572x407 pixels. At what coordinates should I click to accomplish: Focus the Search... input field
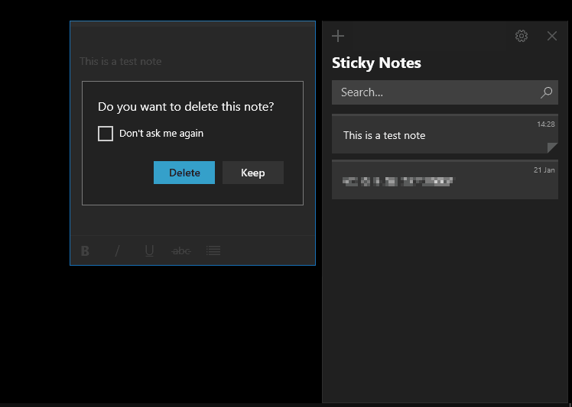tap(445, 92)
